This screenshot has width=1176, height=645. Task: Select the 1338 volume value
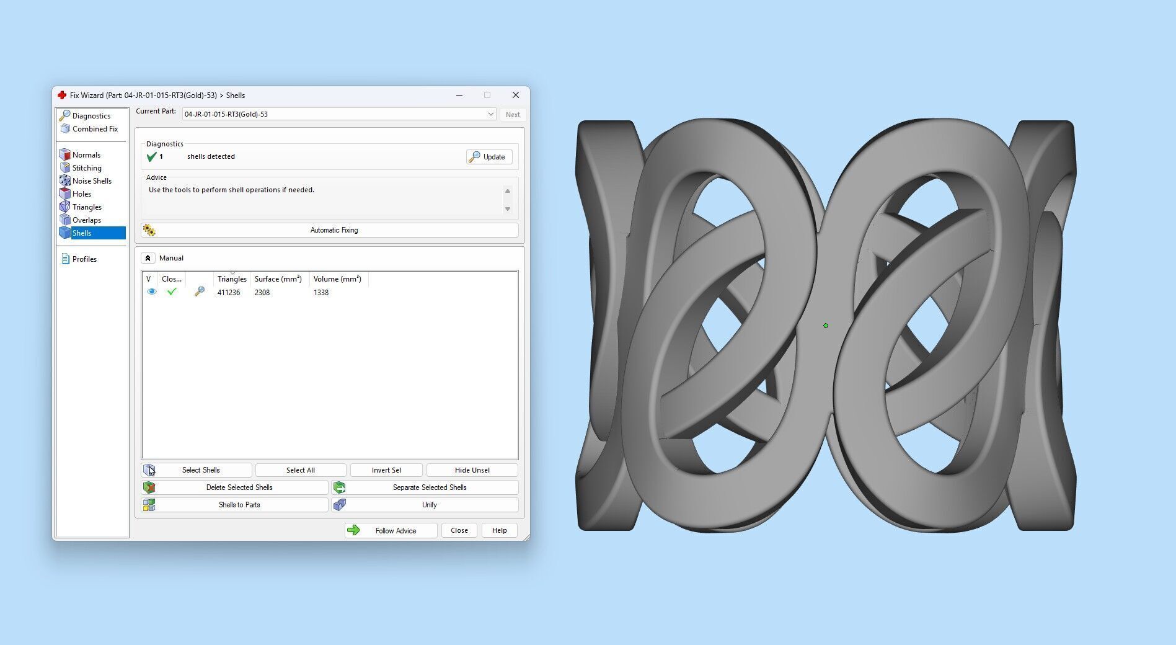(x=321, y=293)
